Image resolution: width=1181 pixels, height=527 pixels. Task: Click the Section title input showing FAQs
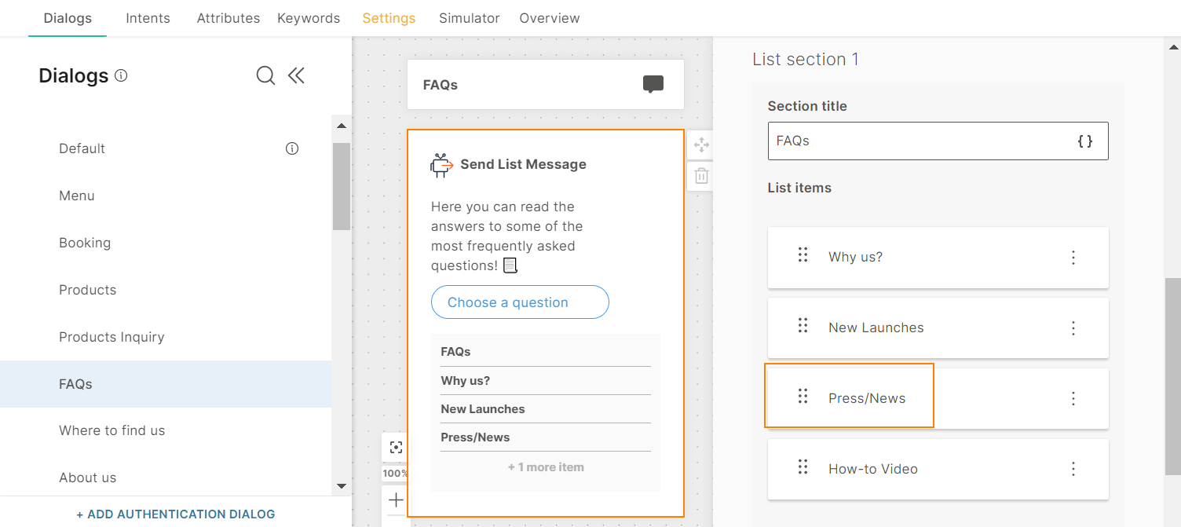pyautogui.click(x=903, y=141)
